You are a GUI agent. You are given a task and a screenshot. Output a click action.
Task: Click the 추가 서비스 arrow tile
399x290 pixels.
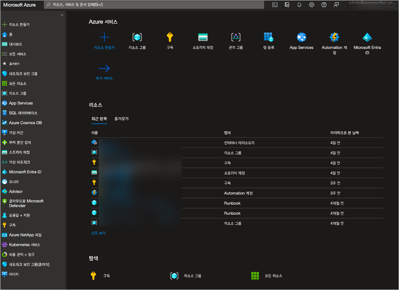click(104, 72)
